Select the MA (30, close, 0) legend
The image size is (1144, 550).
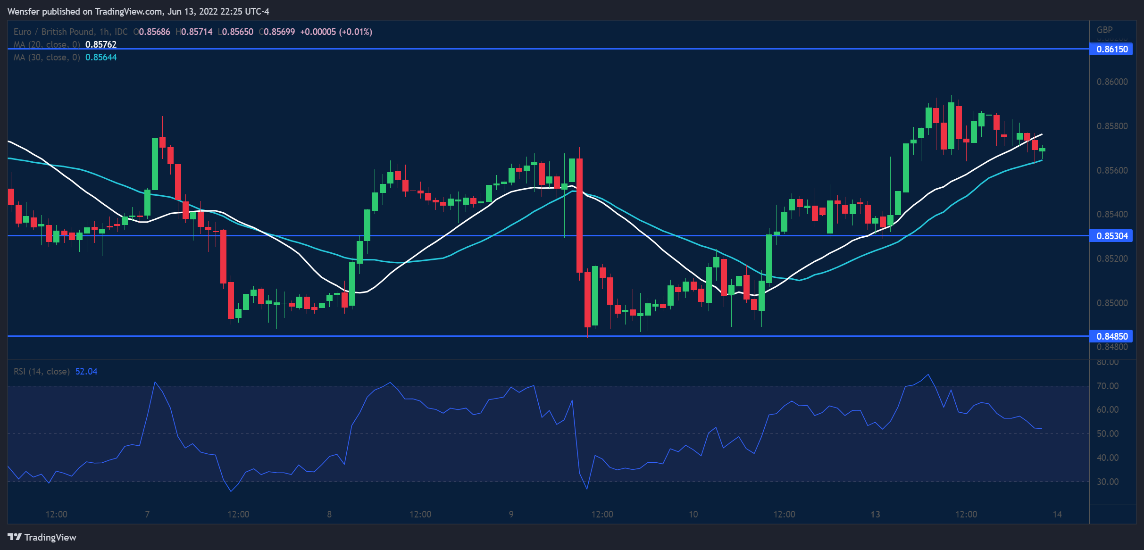(46, 57)
